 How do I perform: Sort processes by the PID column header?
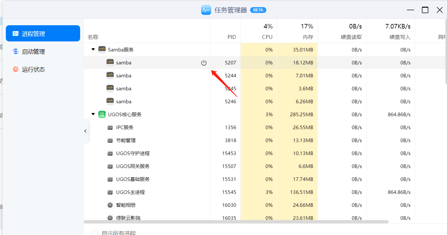tap(232, 37)
